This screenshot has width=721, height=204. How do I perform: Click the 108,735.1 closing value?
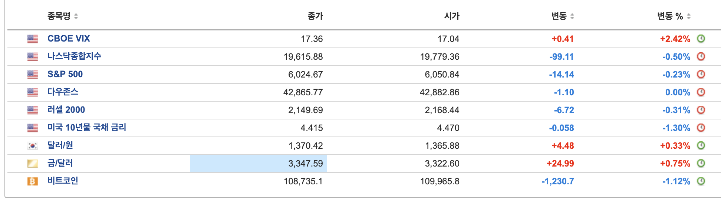[303, 181]
